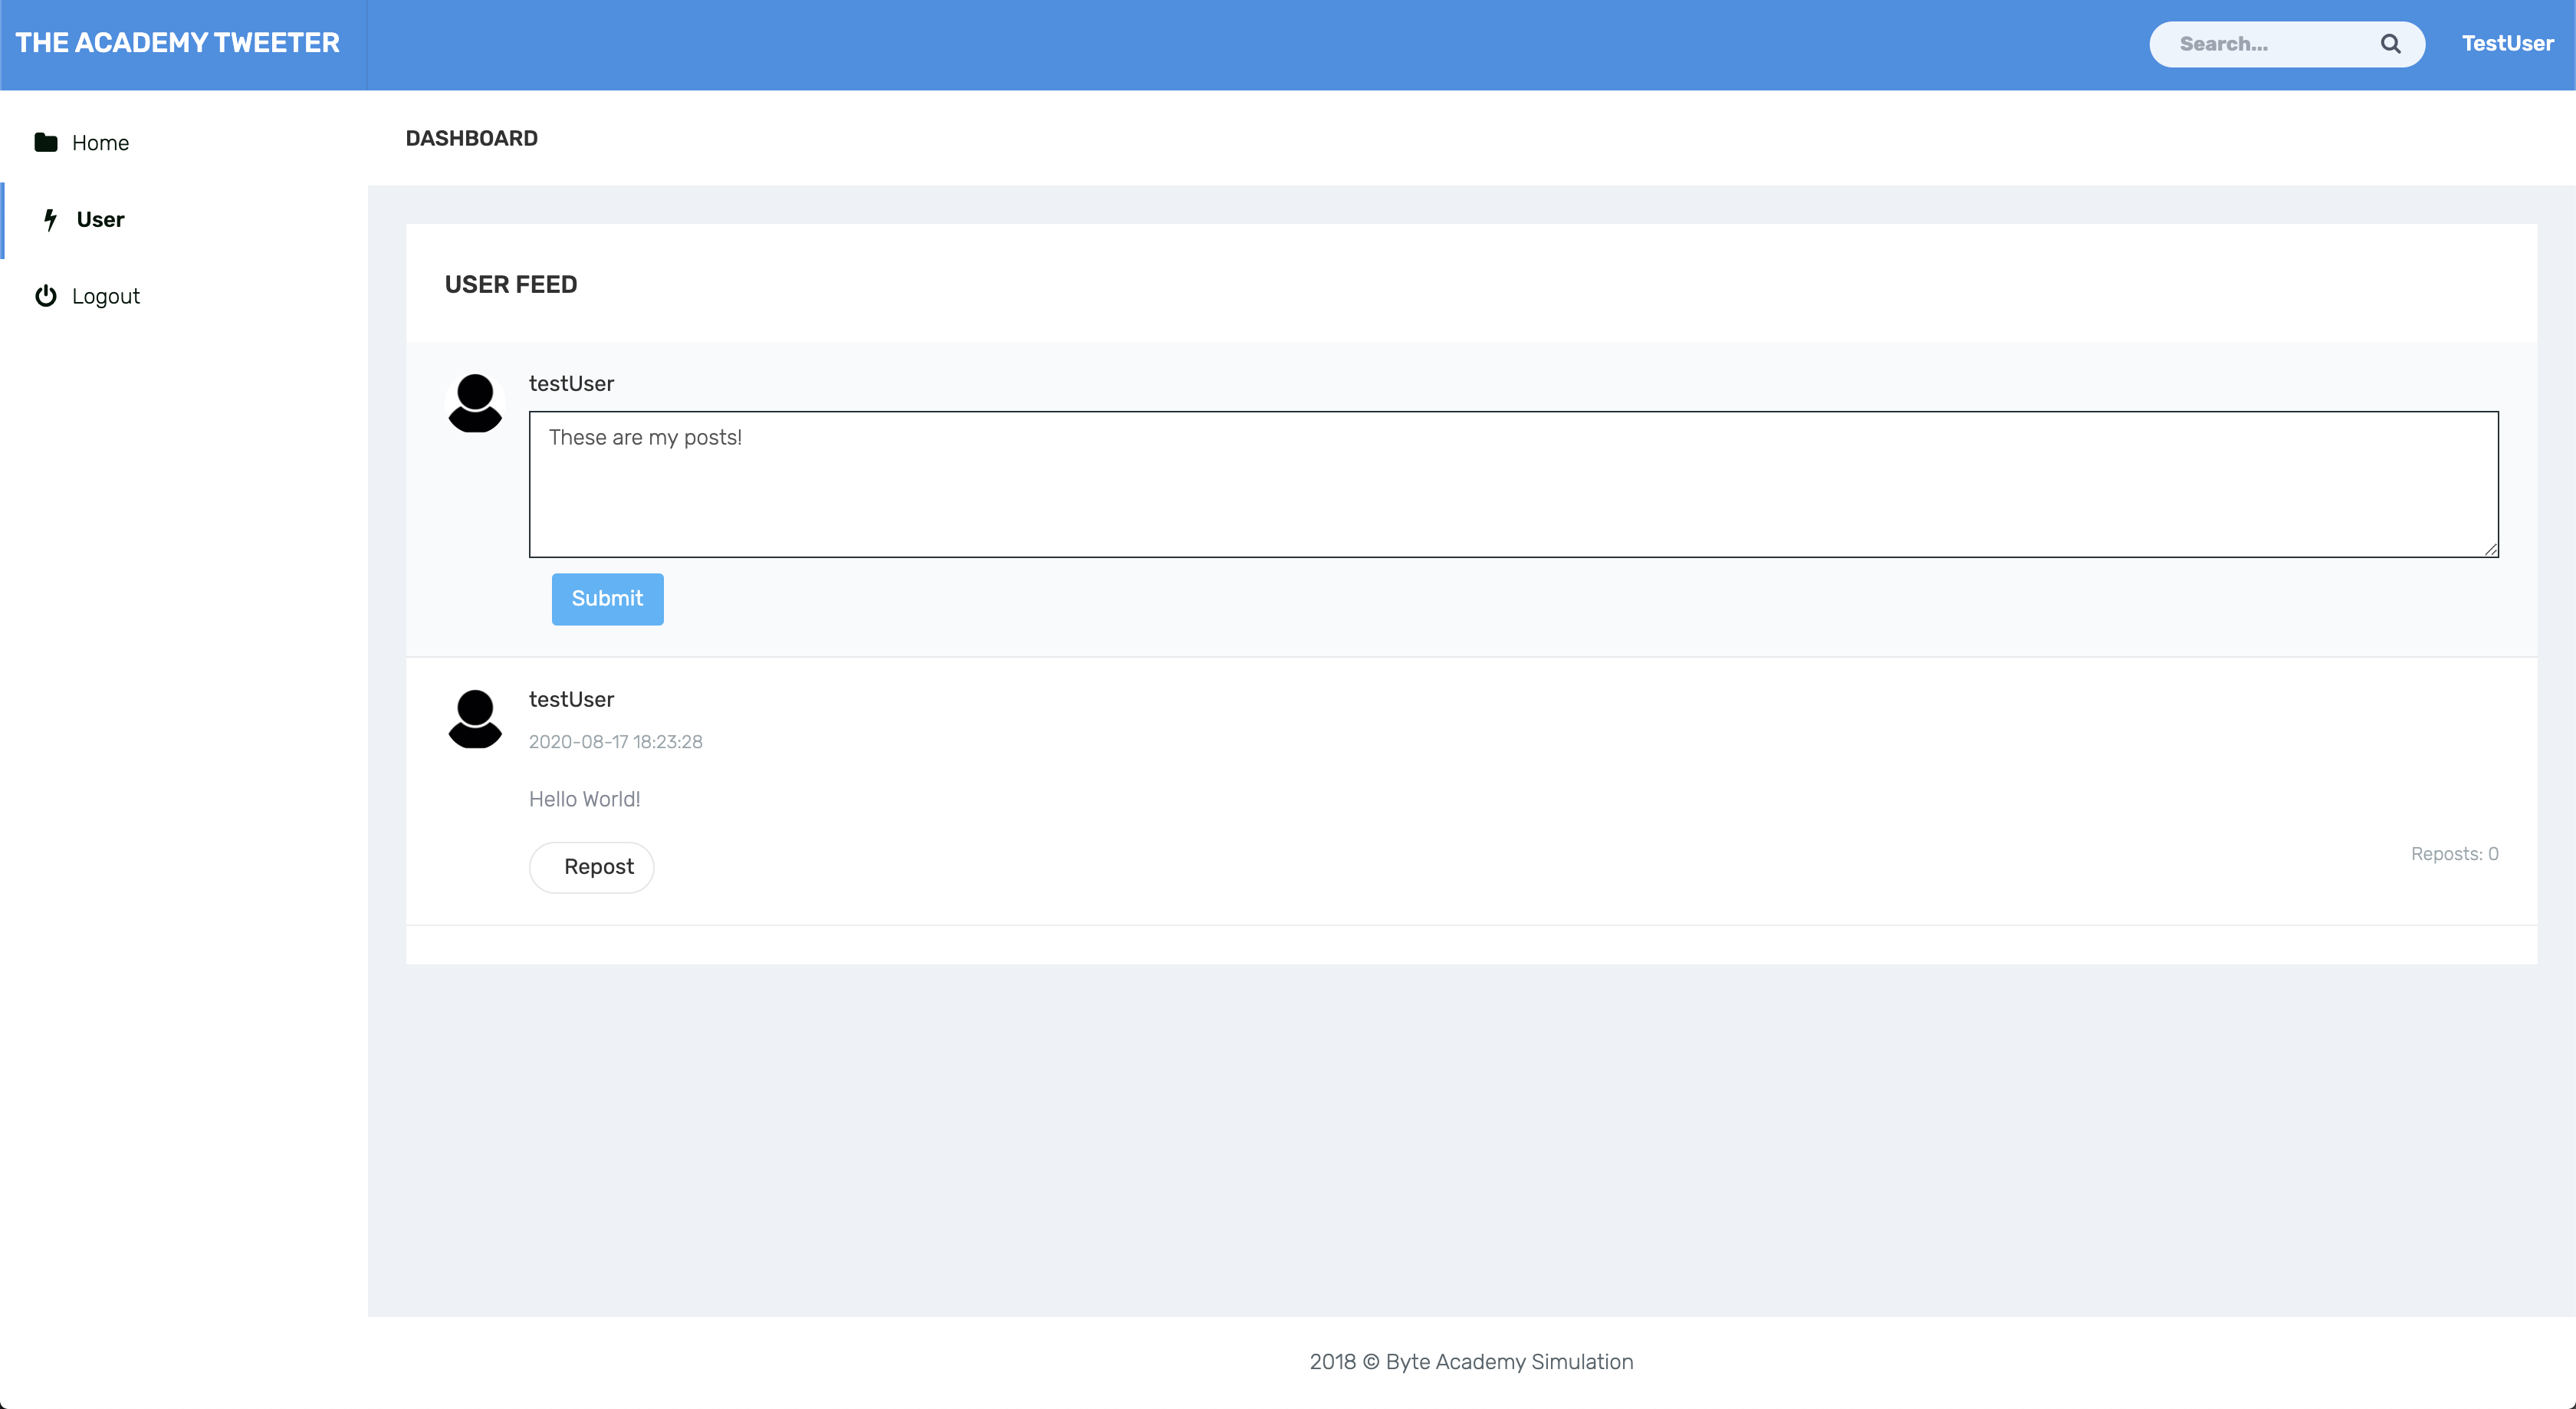Click the Home folder icon in sidebar
Screen dimensions: 2576x1409
[x=45, y=142]
